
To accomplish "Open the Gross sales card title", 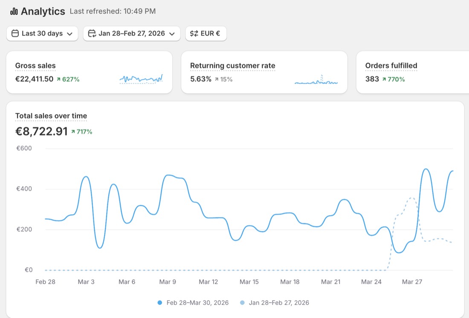I will [x=35, y=66].
